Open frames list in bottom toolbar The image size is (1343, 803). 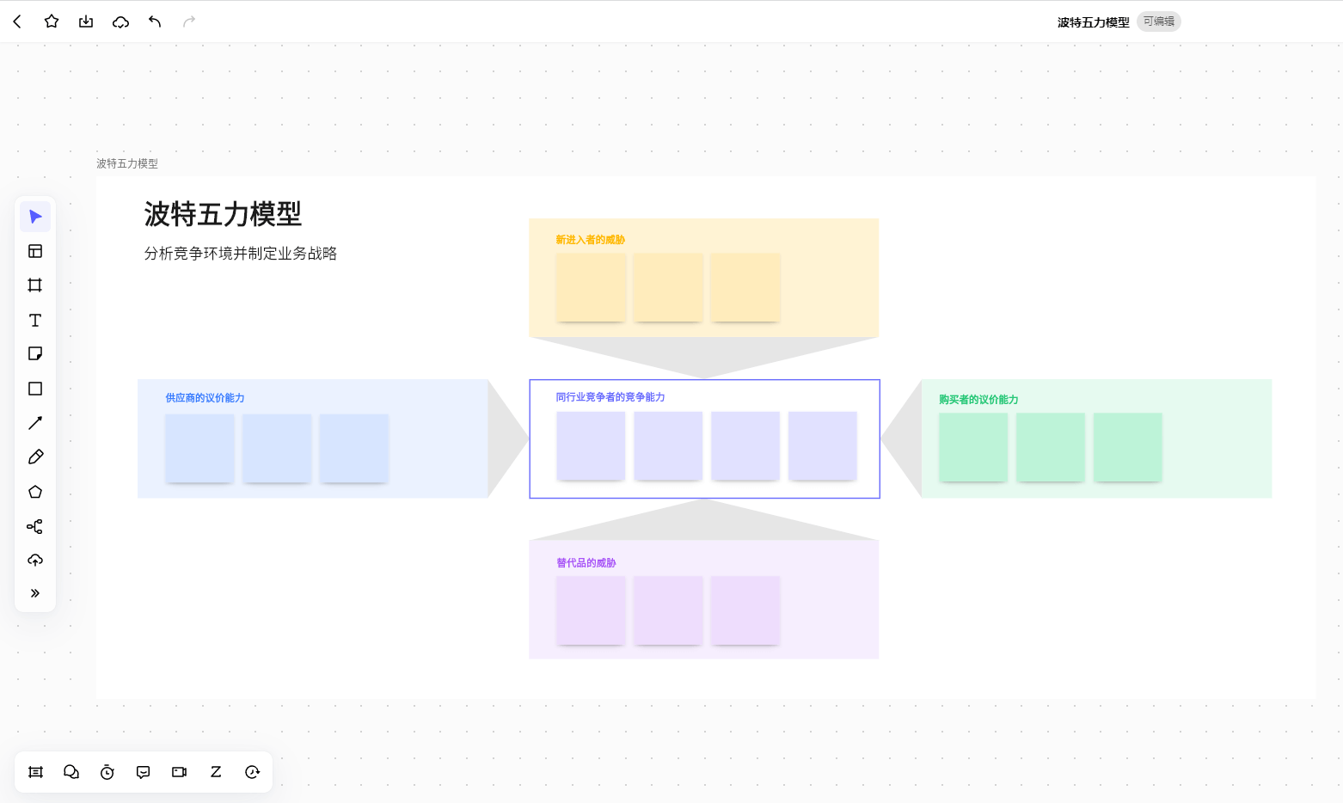(x=35, y=772)
